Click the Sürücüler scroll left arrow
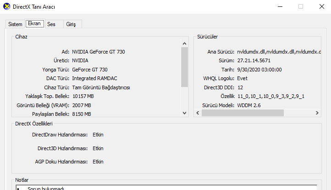This screenshot has width=331, height=190. pyautogui.click(x=198, y=113)
